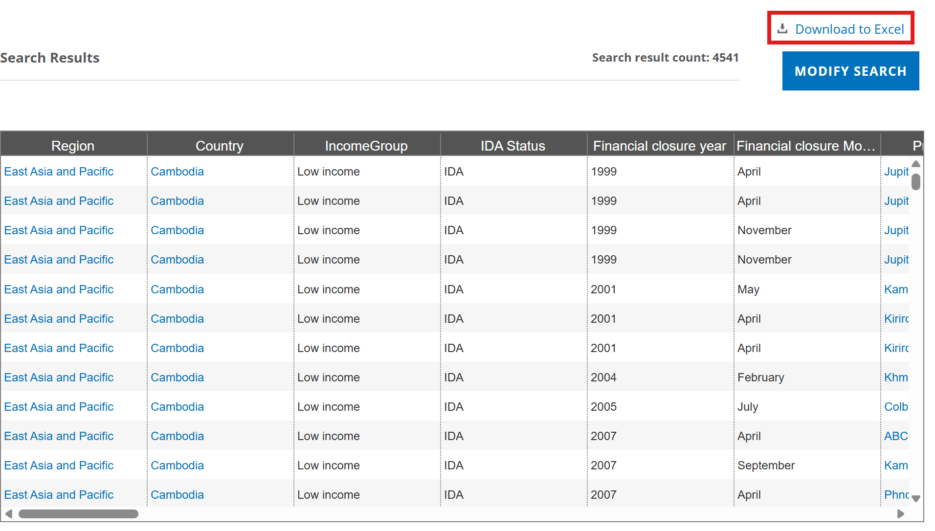
Task: Open the Khm project link in 2004 row
Action: tap(896, 377)
